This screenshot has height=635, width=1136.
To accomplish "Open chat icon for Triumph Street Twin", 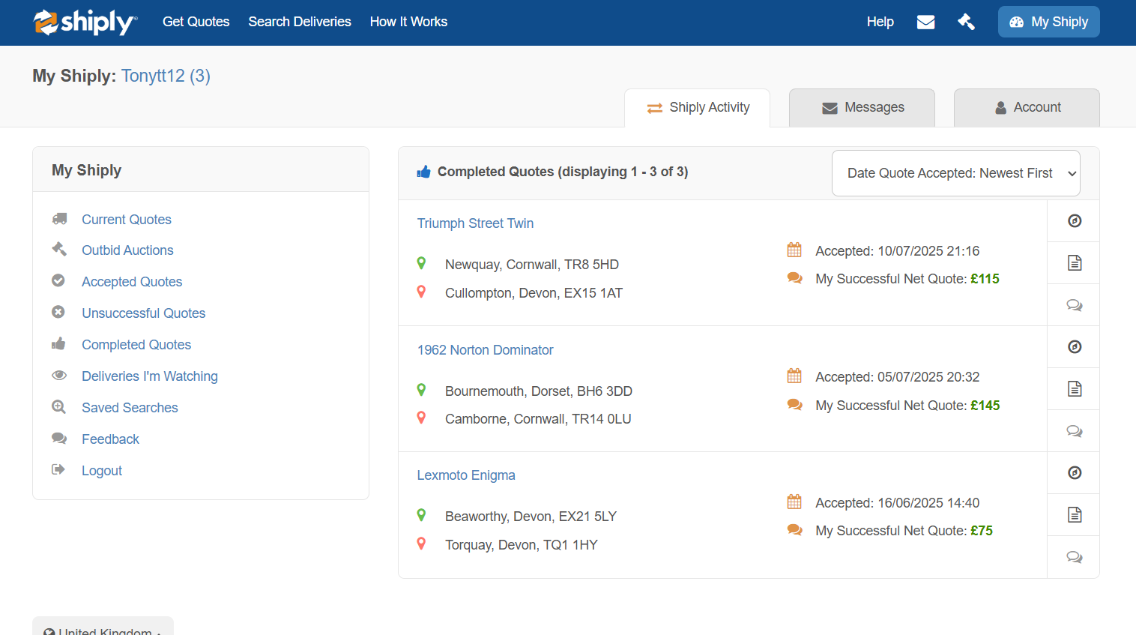I will coord(1074,305).
